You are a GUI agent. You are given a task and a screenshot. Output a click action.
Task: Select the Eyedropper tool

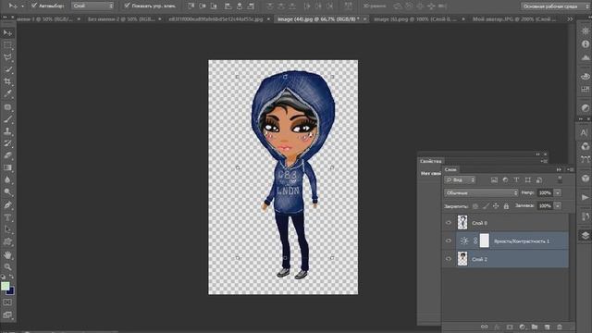7,93
